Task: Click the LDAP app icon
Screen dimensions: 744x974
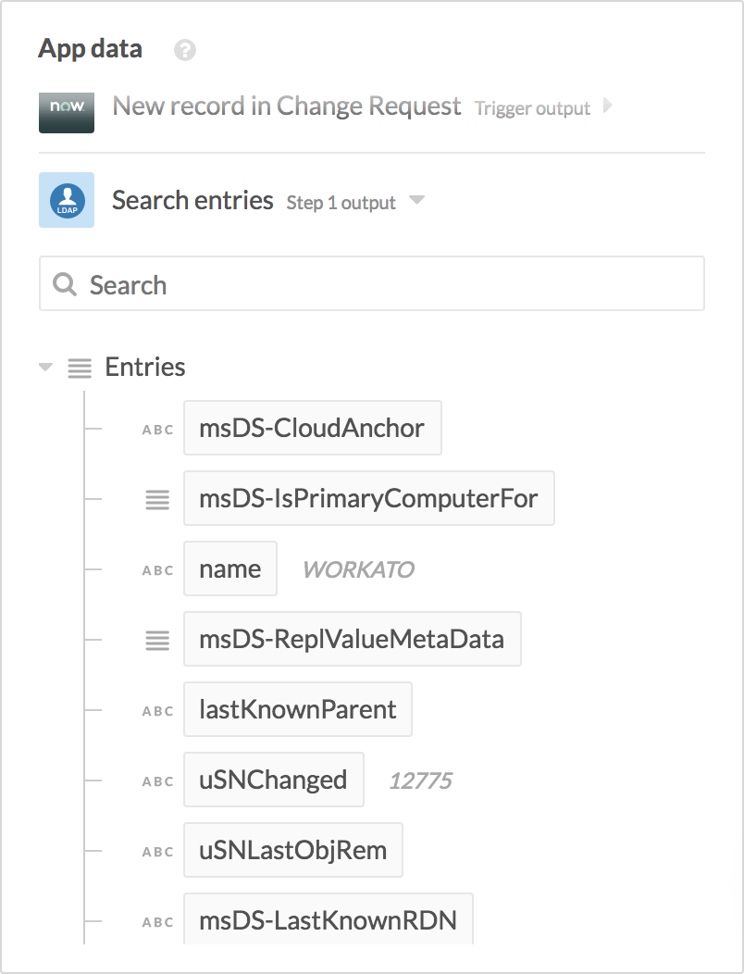Action: tap(66, 200)
